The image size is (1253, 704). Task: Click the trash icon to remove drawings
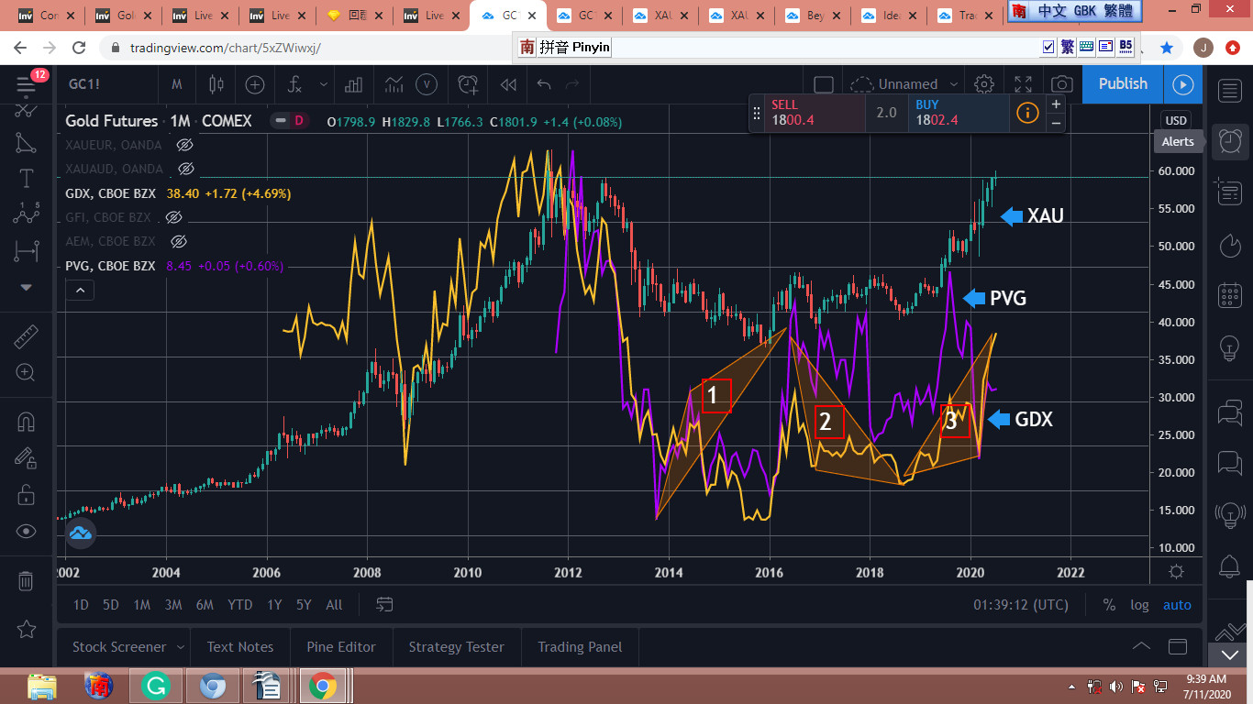(26, 580)
